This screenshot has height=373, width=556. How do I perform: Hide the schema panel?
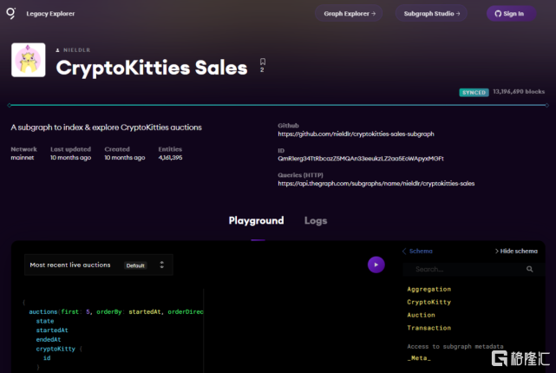[519, 251]
